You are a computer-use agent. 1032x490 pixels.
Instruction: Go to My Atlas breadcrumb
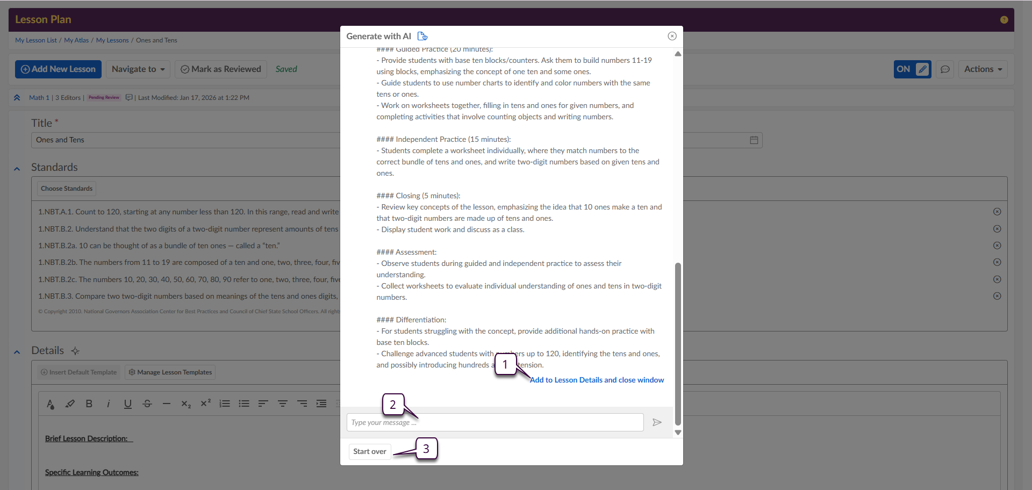[76, 40]
